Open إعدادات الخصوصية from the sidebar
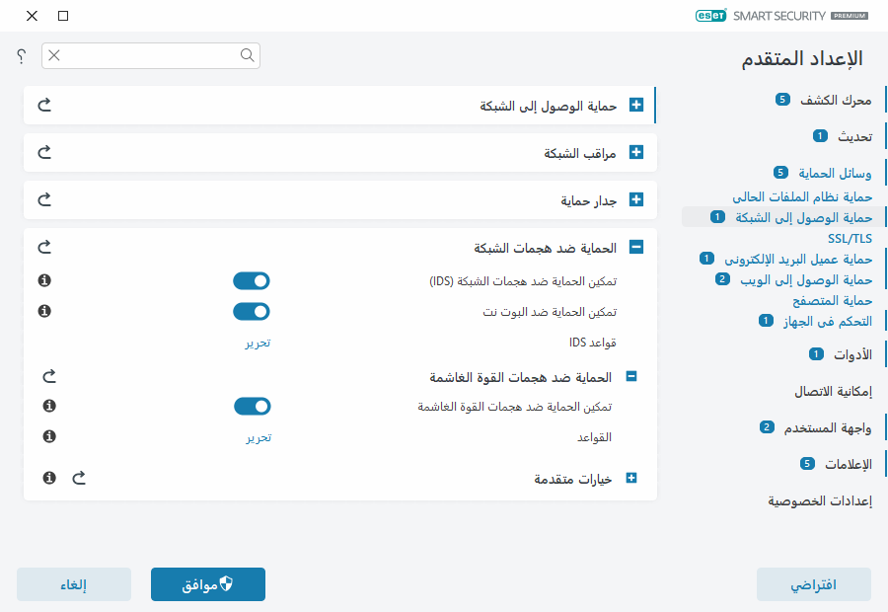888x612 pixels. click(818, 502)
